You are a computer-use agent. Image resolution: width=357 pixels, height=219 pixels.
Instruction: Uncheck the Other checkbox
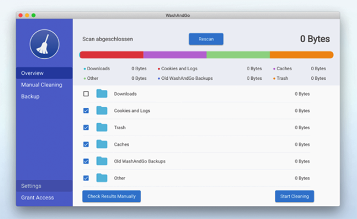pyautogui.click(x=86, y=178)
